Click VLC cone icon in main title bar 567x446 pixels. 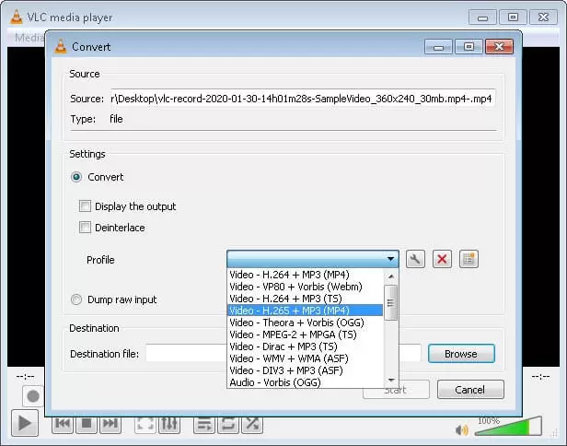pos(16,17)
